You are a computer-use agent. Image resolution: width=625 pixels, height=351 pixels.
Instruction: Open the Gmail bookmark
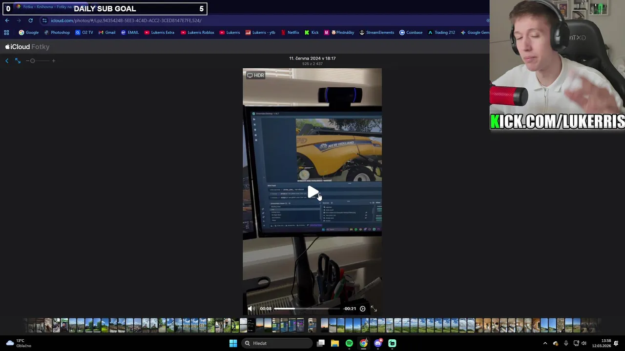click(107, 33)
